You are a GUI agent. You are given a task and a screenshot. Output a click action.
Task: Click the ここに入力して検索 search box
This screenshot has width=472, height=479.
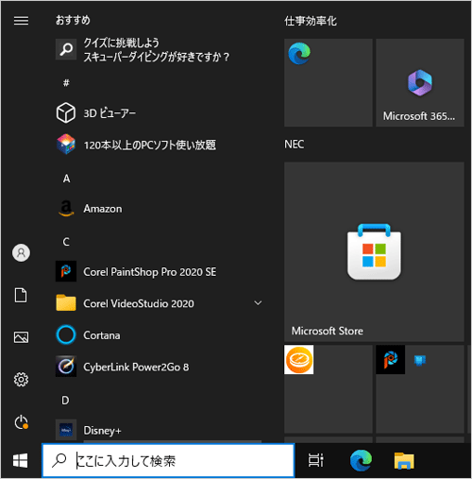pyautogui.click(x=169, y=461)
